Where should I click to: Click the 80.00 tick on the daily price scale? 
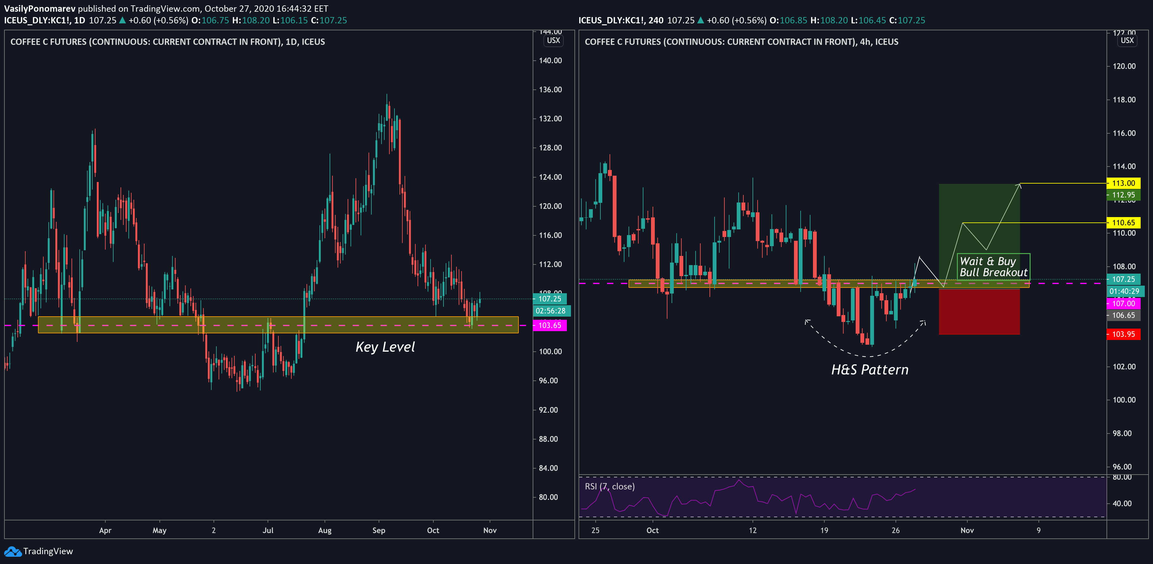(548, 497)
